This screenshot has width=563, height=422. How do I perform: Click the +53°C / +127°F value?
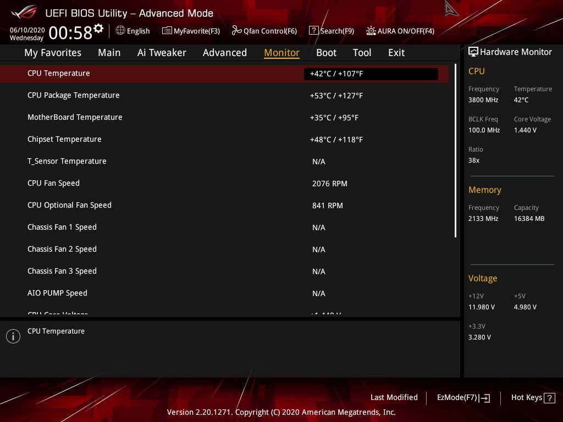pyautogui.click(x=336, y=96)
